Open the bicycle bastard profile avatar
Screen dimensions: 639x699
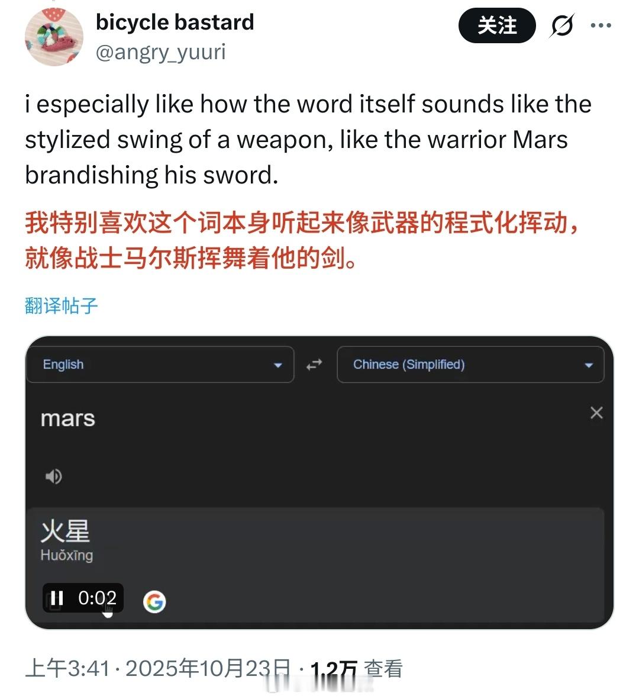(54, 37)
